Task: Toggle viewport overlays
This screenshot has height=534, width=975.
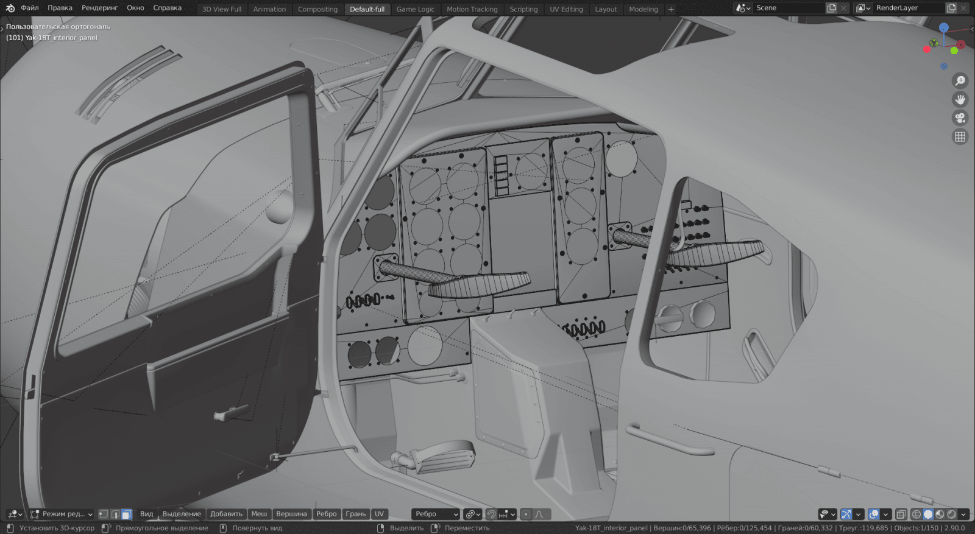Action: tap(874, 515)
